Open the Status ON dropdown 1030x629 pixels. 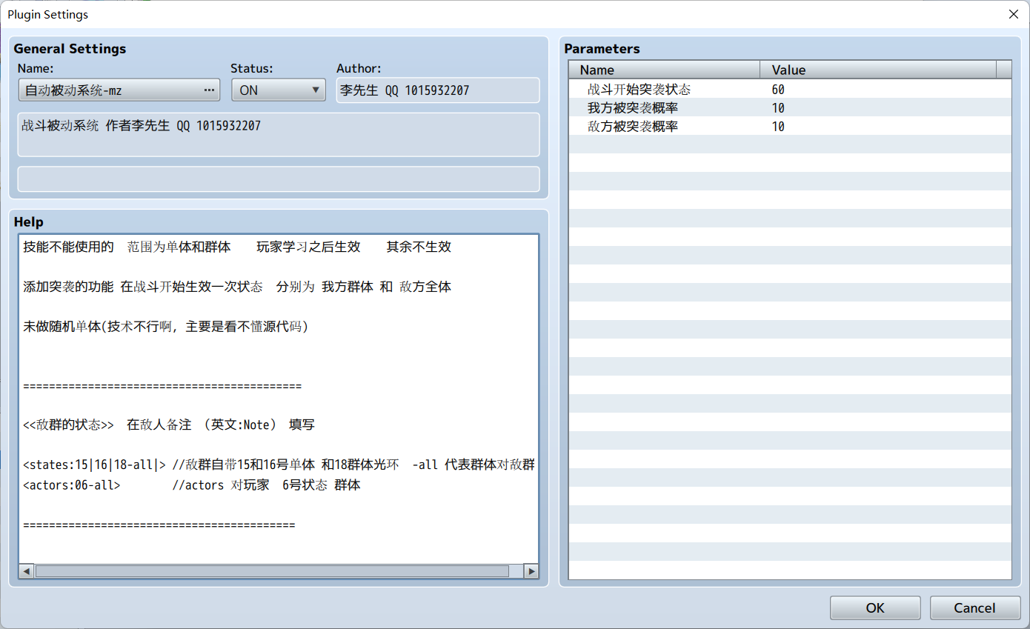[x=279, y=90]
